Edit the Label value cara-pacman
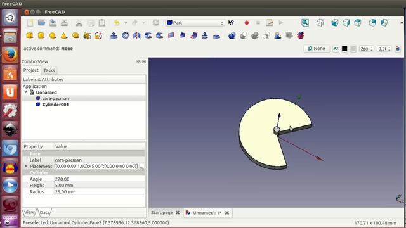Screen dimensions: 406x228 [99, 160]
